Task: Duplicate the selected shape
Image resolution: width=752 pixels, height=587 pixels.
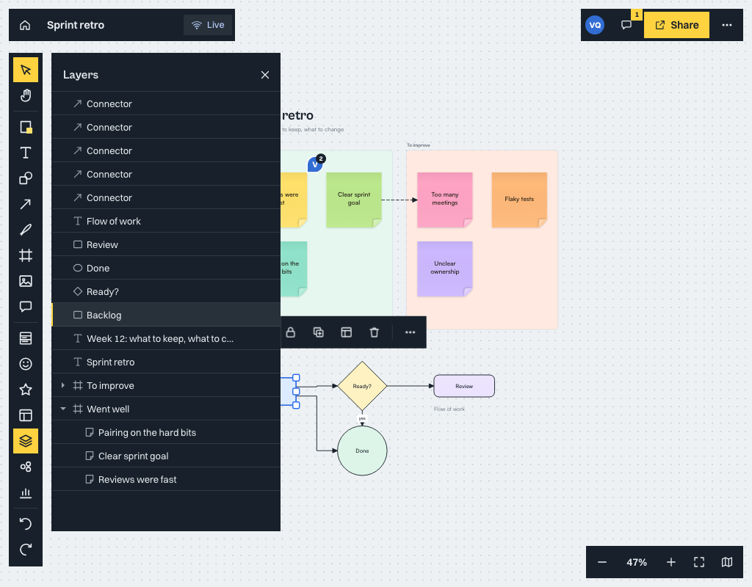Action: [x=319, y=332]
